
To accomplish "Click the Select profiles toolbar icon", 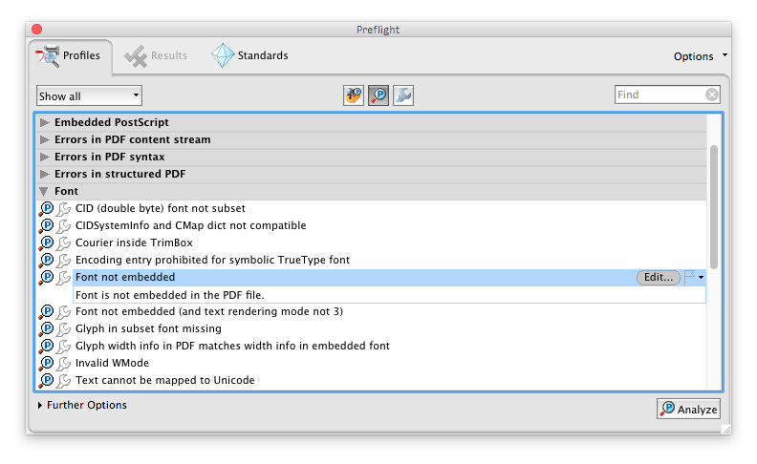I will click(354, 95).
